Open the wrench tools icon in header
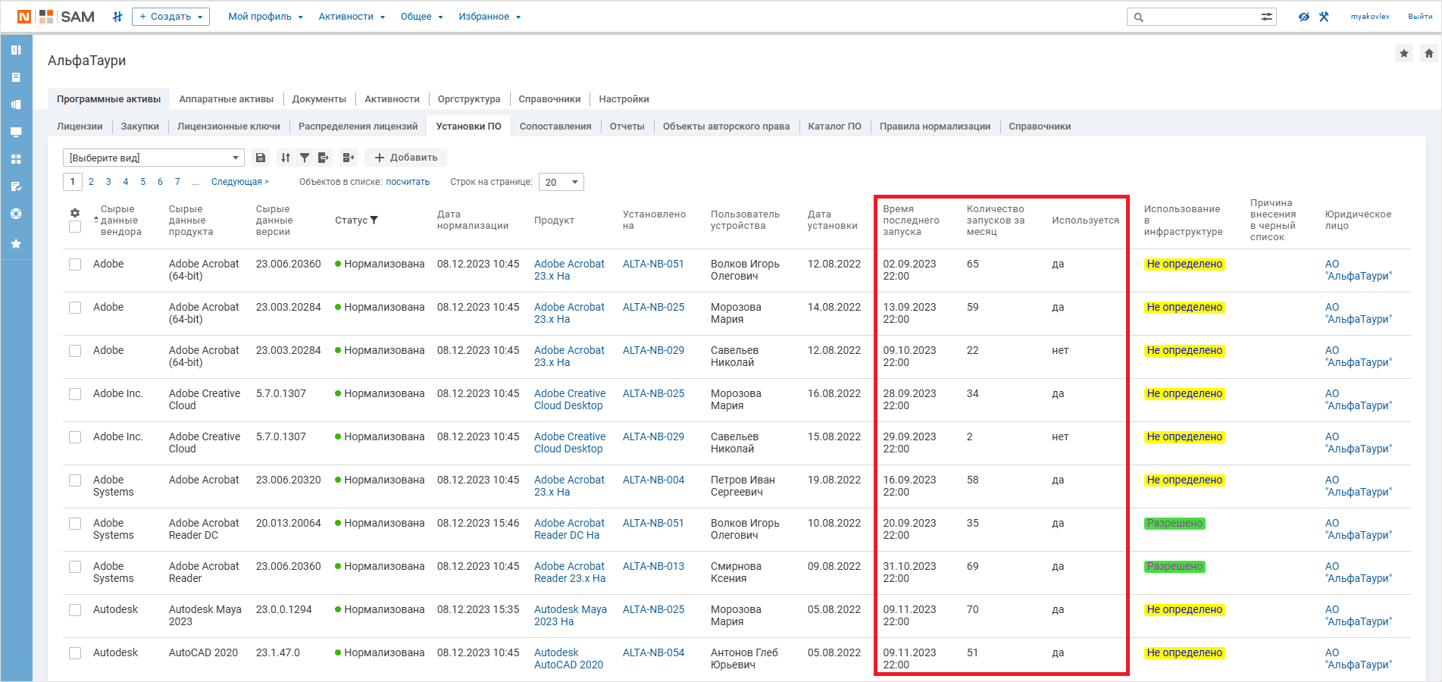Image resolution: width=1442 pixels, height=682 pixels. (x=1324, y=17)
